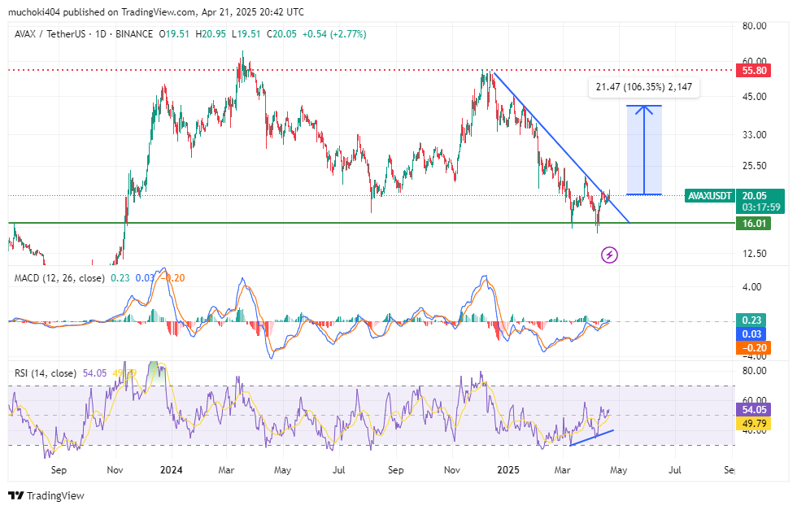Click the muchoki404 published header text
The image size is (797, 510).
(x=155, y=11)
